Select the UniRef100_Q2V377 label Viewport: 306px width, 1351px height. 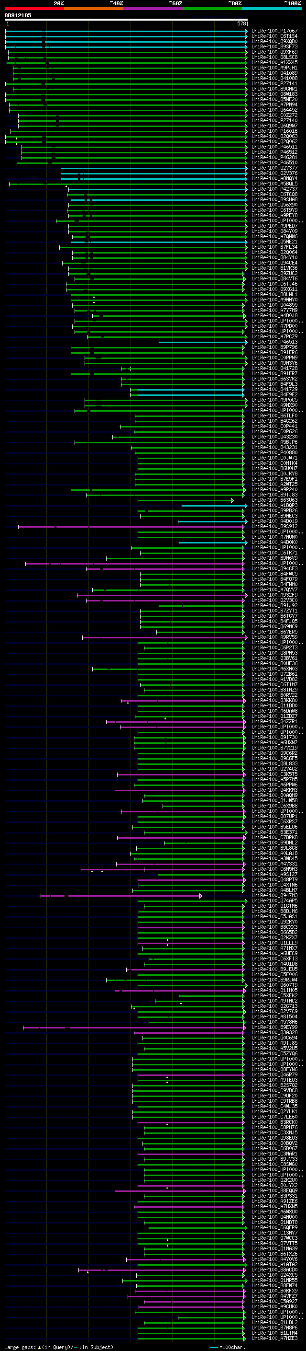(274, 168)
